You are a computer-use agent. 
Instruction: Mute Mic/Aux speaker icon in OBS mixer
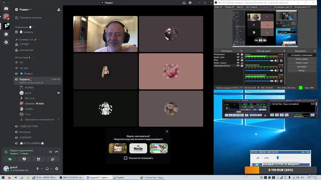coord(276,61)
